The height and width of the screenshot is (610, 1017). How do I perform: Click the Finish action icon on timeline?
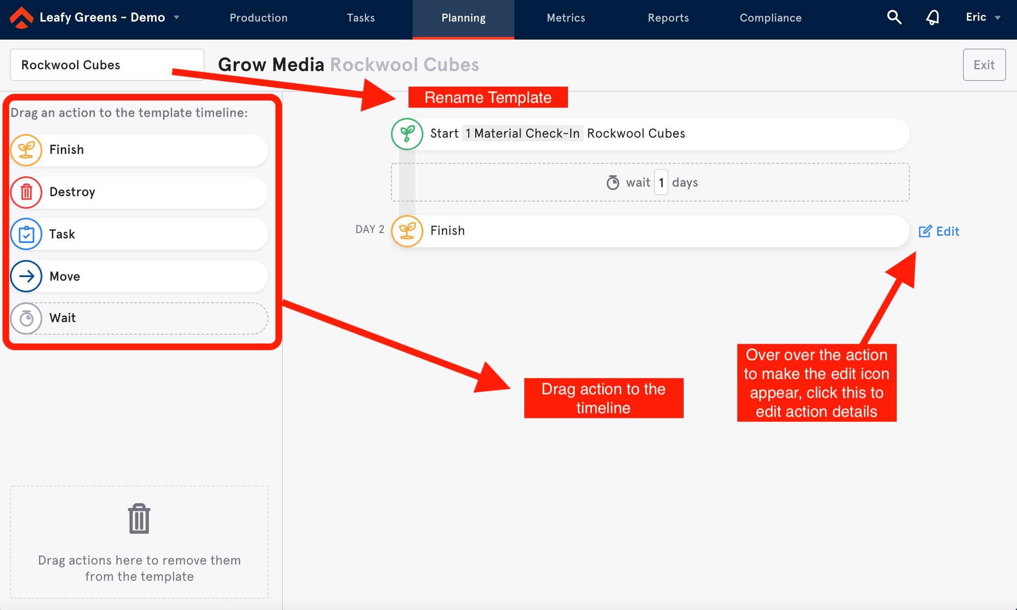coord(408,231)
